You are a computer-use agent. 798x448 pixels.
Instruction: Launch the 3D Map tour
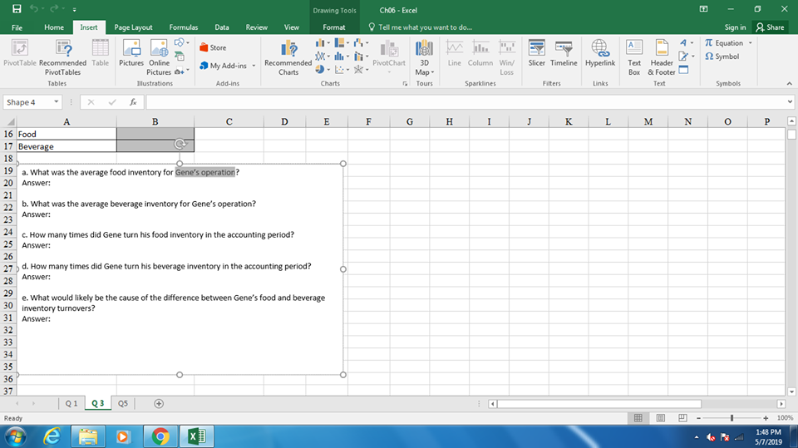pyautogui.click(x=424, y=57)
